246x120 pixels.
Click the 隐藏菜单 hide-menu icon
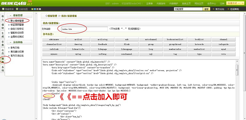[3, 9]
